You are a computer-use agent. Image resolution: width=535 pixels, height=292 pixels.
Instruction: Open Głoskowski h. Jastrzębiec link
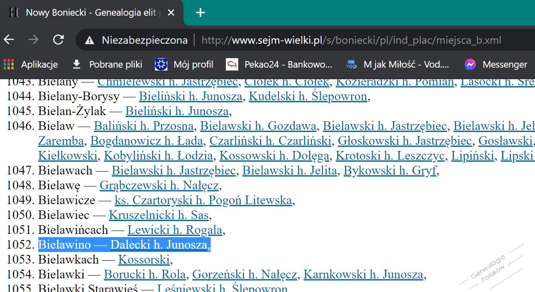[x=405, y=141]
